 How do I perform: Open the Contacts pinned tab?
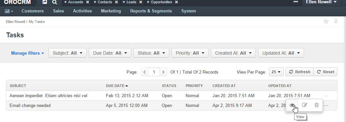(x=105, y=2)
